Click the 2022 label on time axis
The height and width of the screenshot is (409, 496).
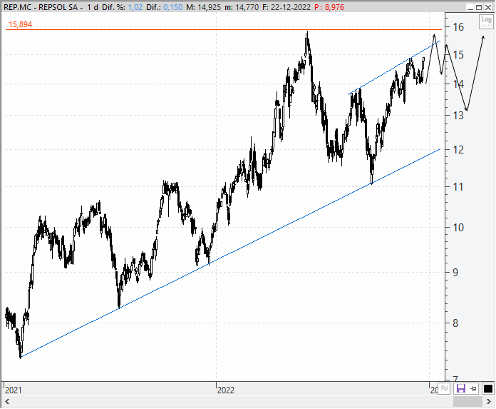point(226,390)
